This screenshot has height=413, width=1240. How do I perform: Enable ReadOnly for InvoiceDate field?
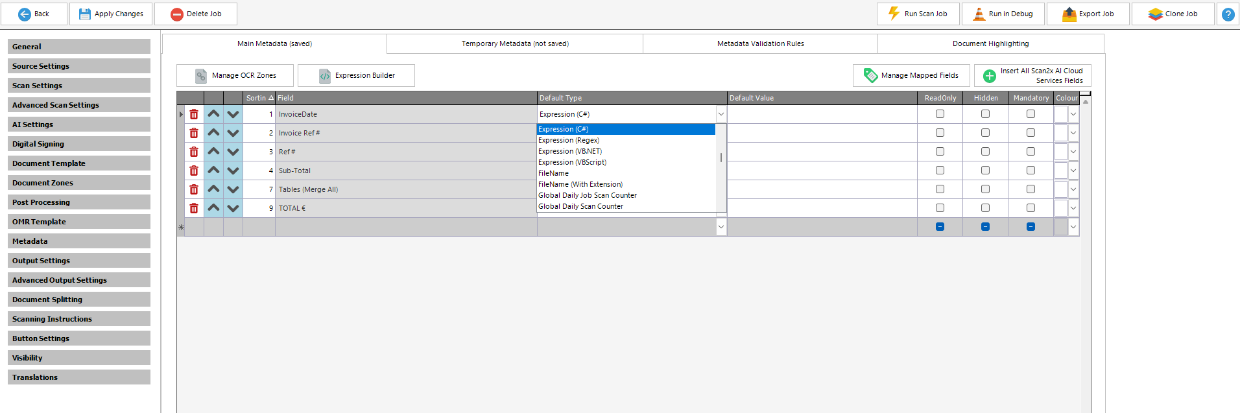pyautogui.click(x=940, y=114)
